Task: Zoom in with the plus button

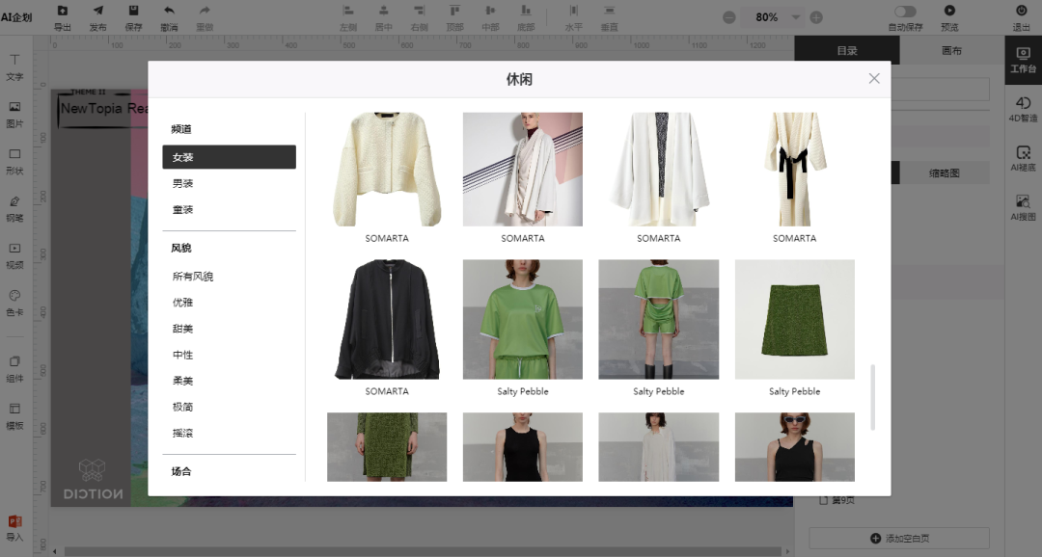Action: (x=817, y=18)
